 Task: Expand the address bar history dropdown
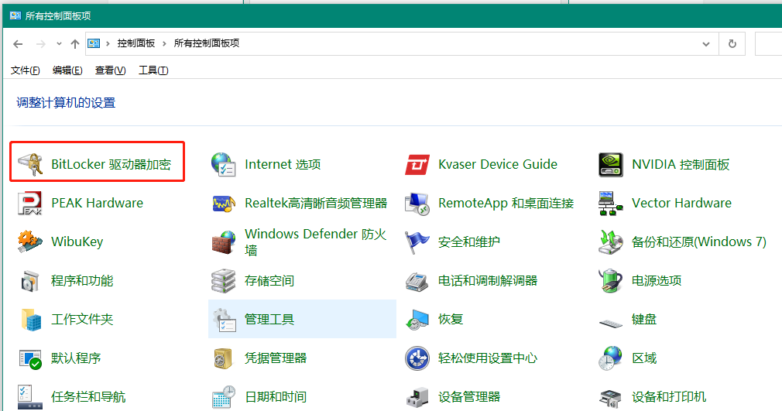pyautogui.click(x=706, y=44)
